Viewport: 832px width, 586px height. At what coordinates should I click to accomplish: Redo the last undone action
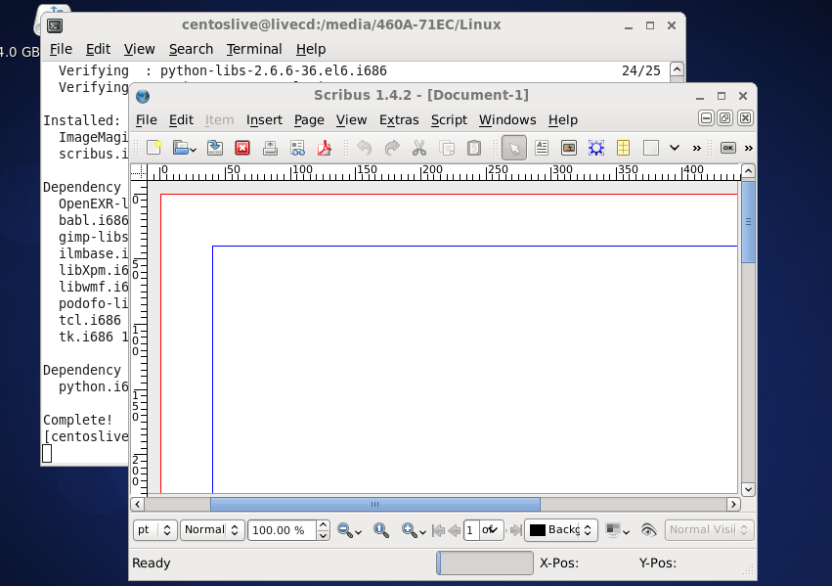point(392,148)
